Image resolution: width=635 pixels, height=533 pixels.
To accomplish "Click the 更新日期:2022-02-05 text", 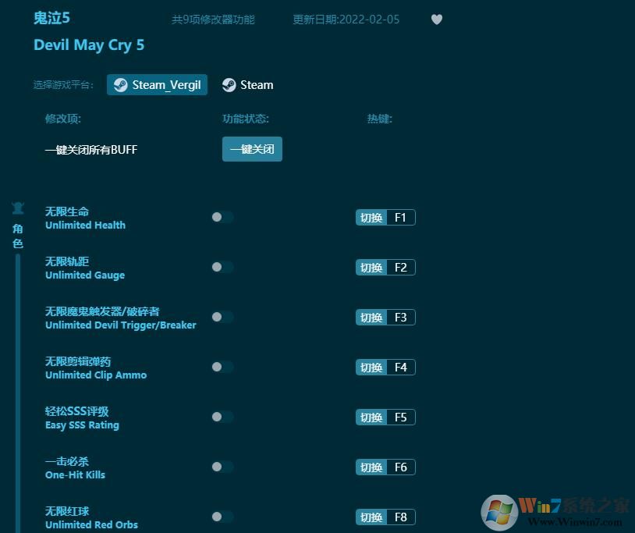I will [346, 20].
